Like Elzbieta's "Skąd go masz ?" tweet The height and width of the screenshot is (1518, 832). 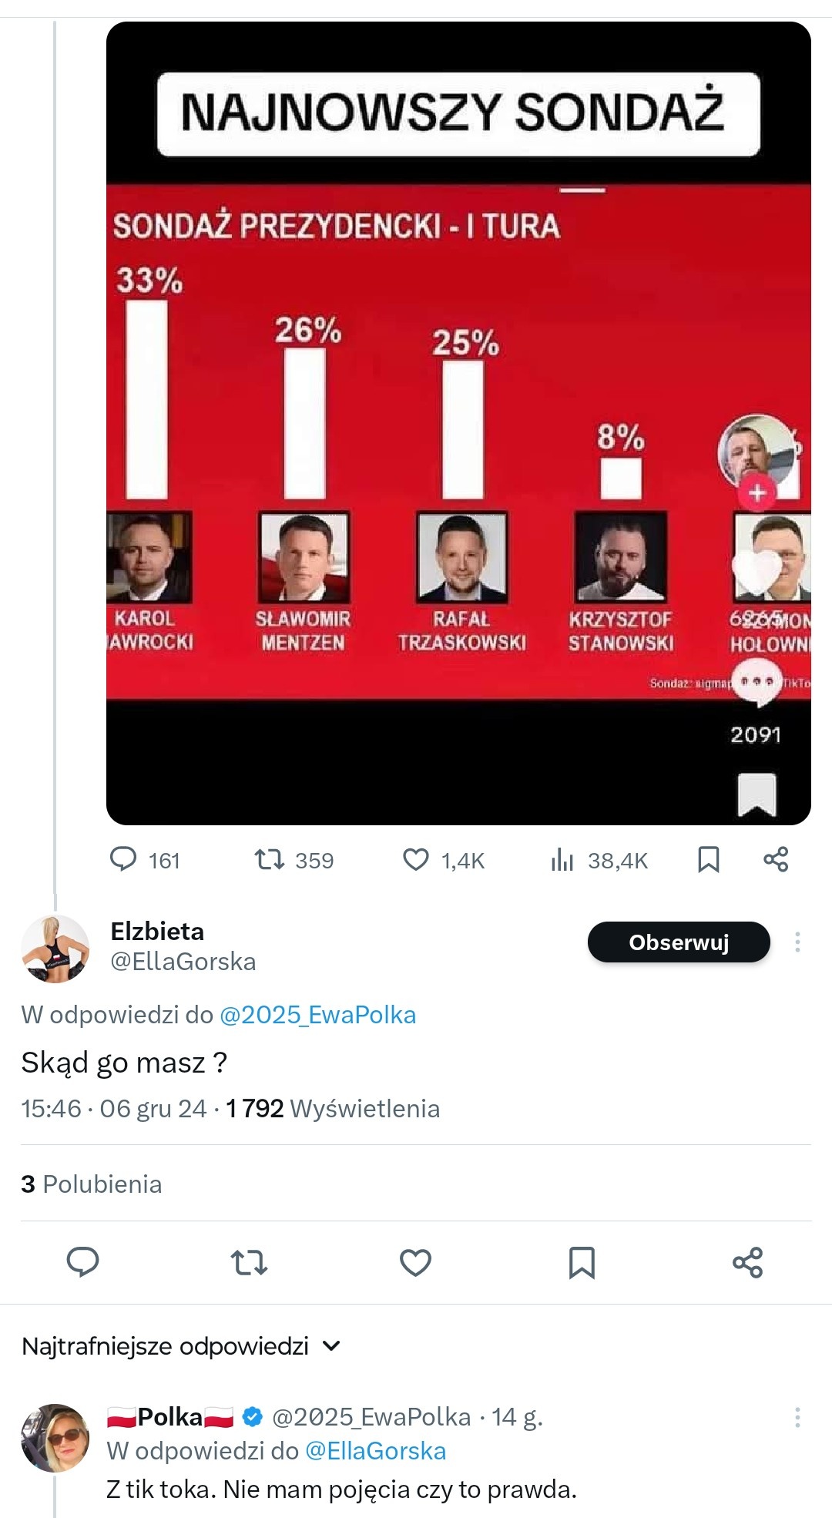click(x=415, y=1262)
